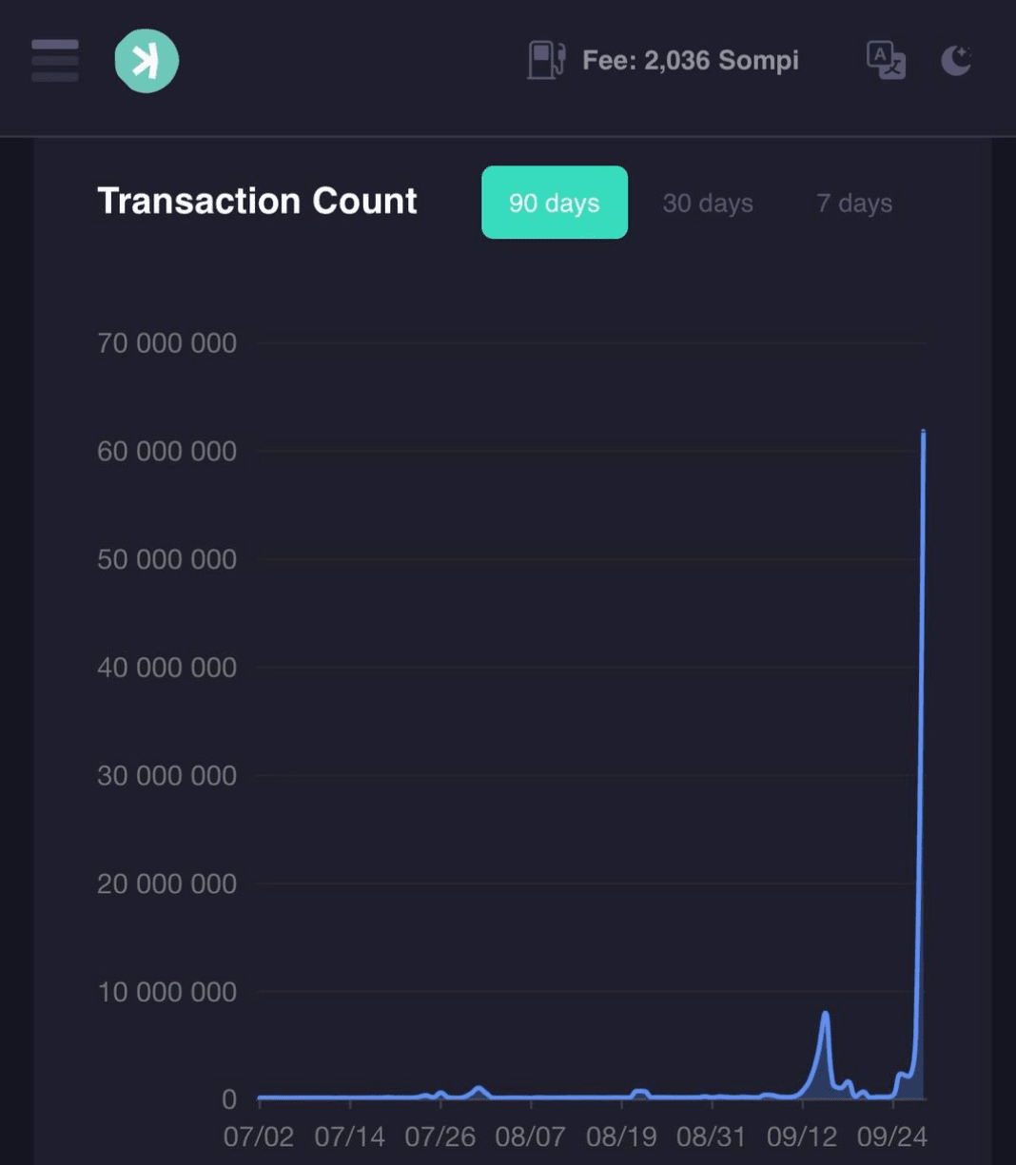Click the 07/26 x-axis label
This screenshot has width=1016, height=1165.
(440, 1136)
